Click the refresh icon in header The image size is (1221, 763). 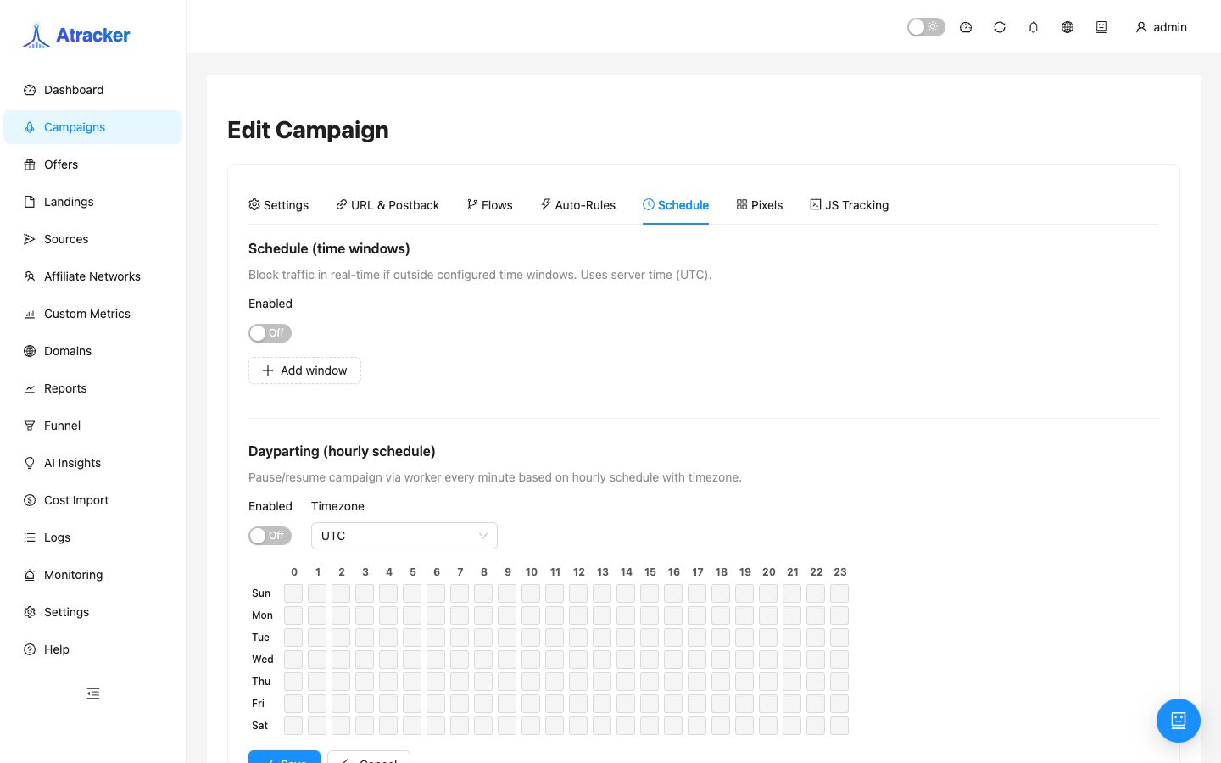coord(1000,27)
